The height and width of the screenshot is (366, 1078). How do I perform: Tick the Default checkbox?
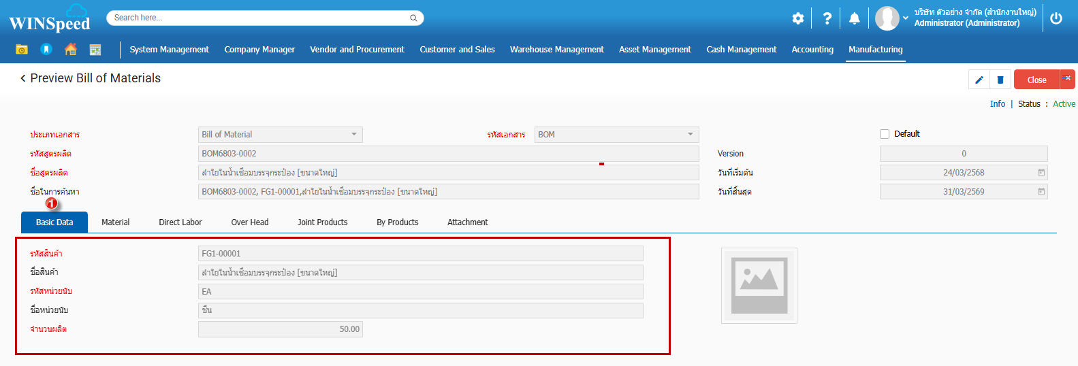(885, 134)
